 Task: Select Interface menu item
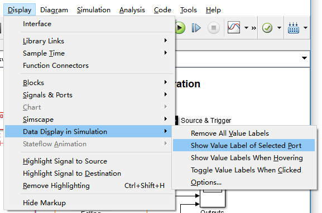pos(89,24)
